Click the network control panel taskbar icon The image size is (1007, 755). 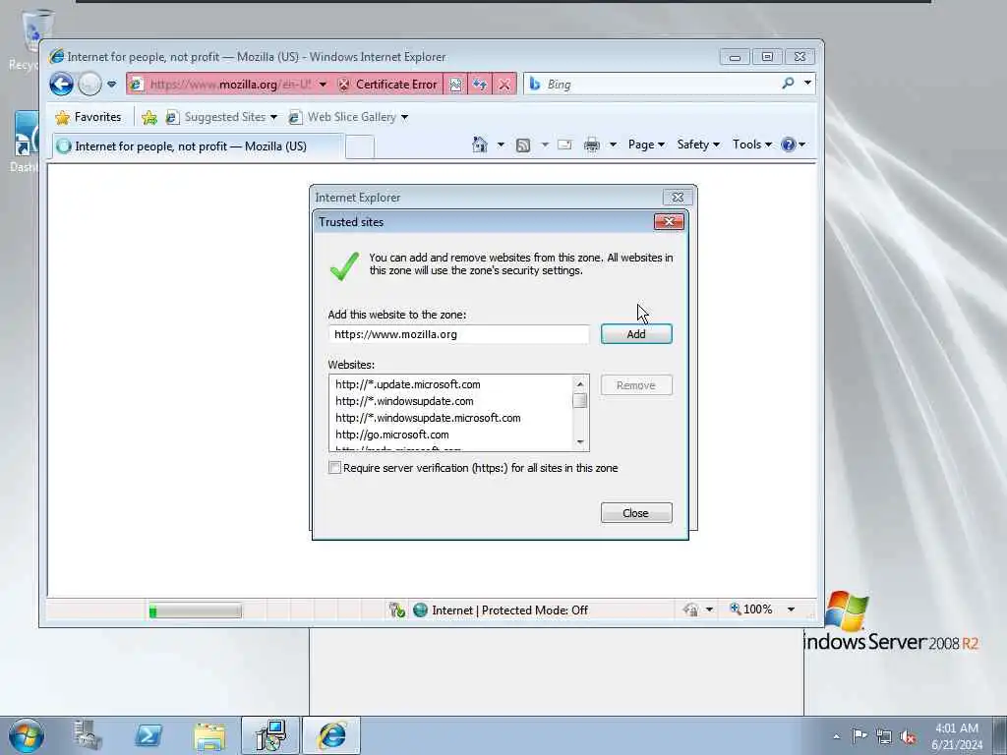click(x=270, y=735)
